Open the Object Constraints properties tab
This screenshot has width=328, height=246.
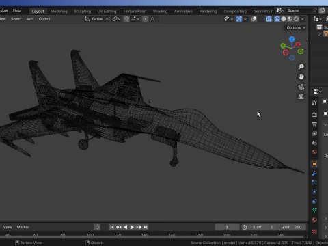tap(314, 201)
